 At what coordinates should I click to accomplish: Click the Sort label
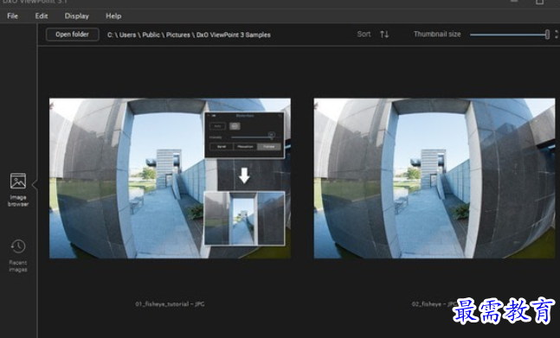364,35
